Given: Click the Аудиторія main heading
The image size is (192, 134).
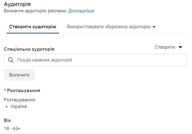Looking at the screenshot, I should (x=17, y=4).
